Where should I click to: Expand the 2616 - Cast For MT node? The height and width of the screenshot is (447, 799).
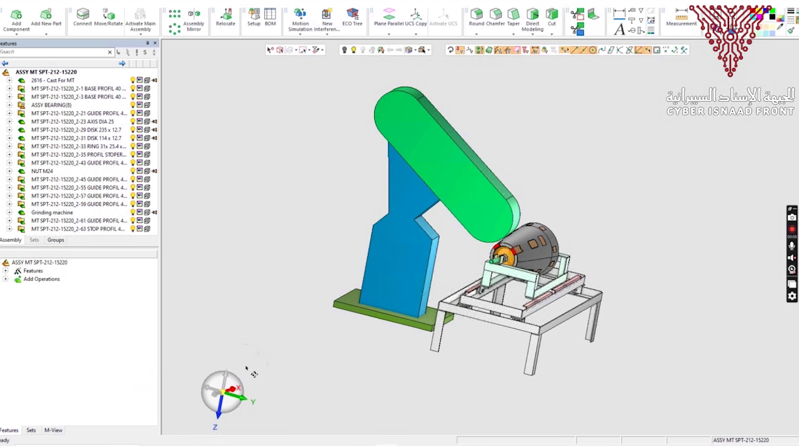(x=9, y=81)
